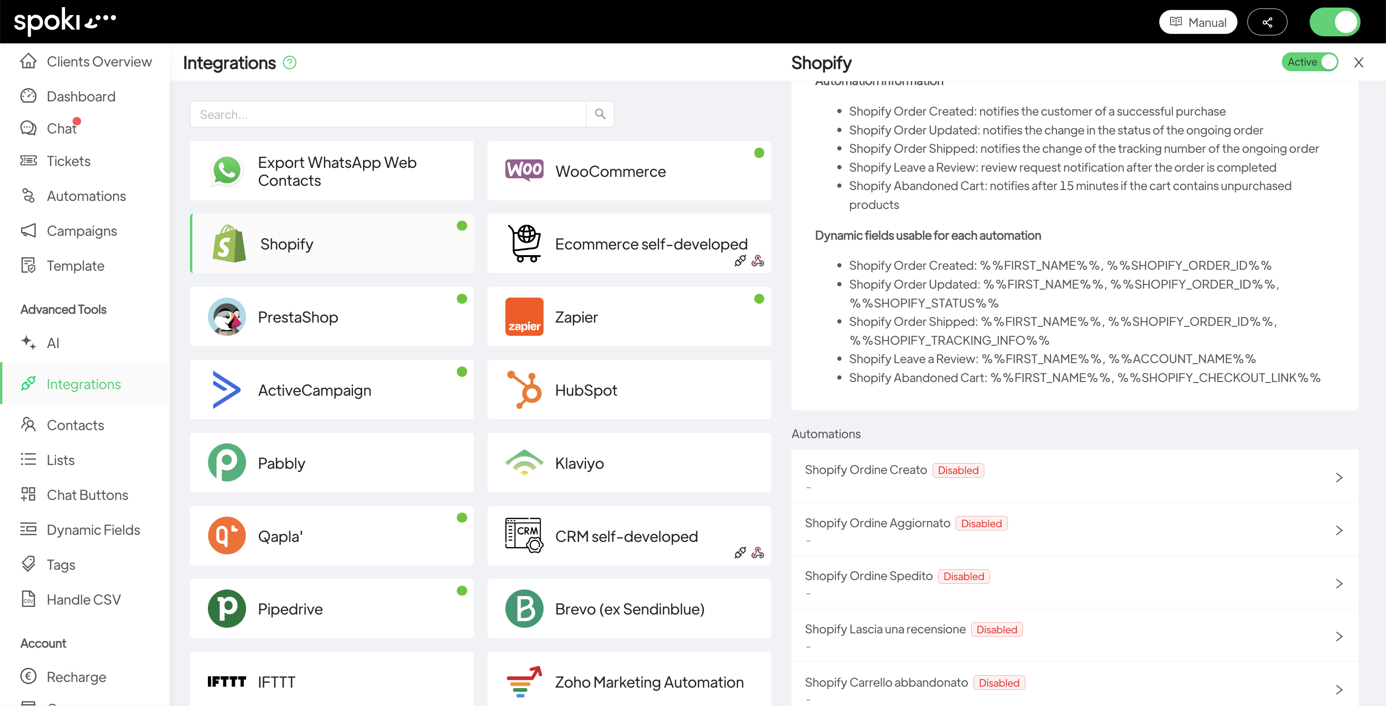Click the PrestaShop logo icon
The height and width of the screenshot is (706, 1386).
[x=226, y=316]
